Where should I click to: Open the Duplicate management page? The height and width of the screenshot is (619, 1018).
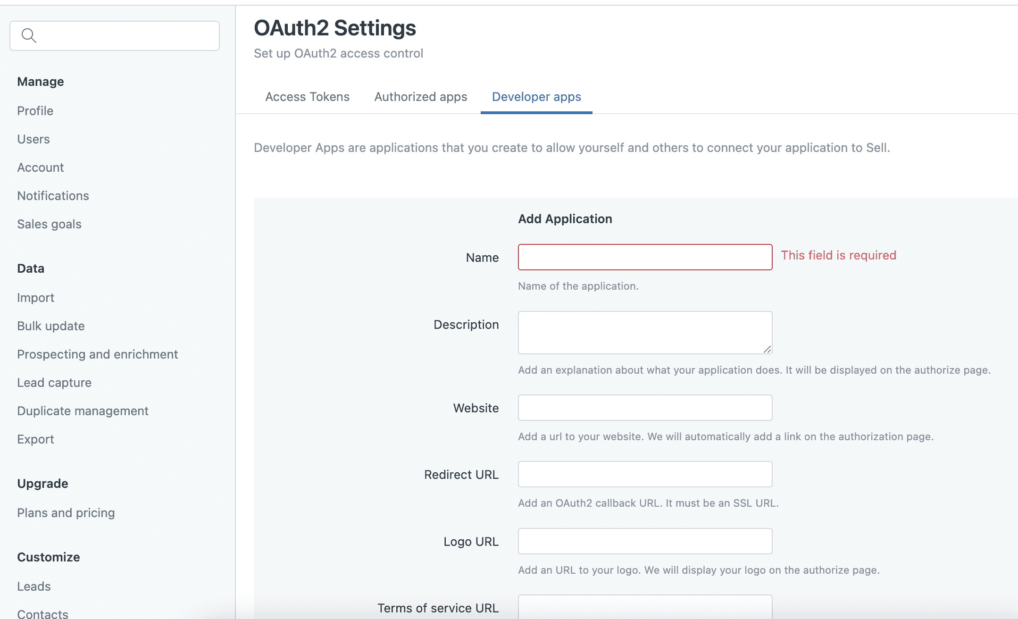click(x=83, y=410)
